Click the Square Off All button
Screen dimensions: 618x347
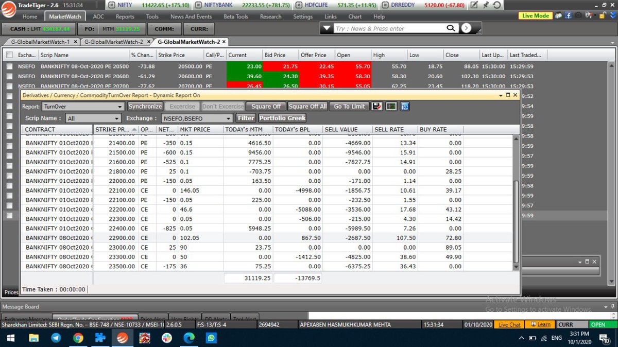(x=307, y=107)
